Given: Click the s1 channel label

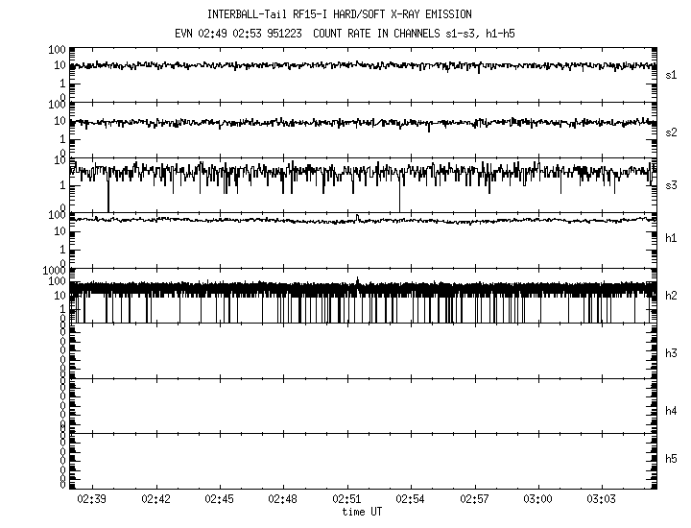Looking at the screenshot, I should tap(671, 75).
